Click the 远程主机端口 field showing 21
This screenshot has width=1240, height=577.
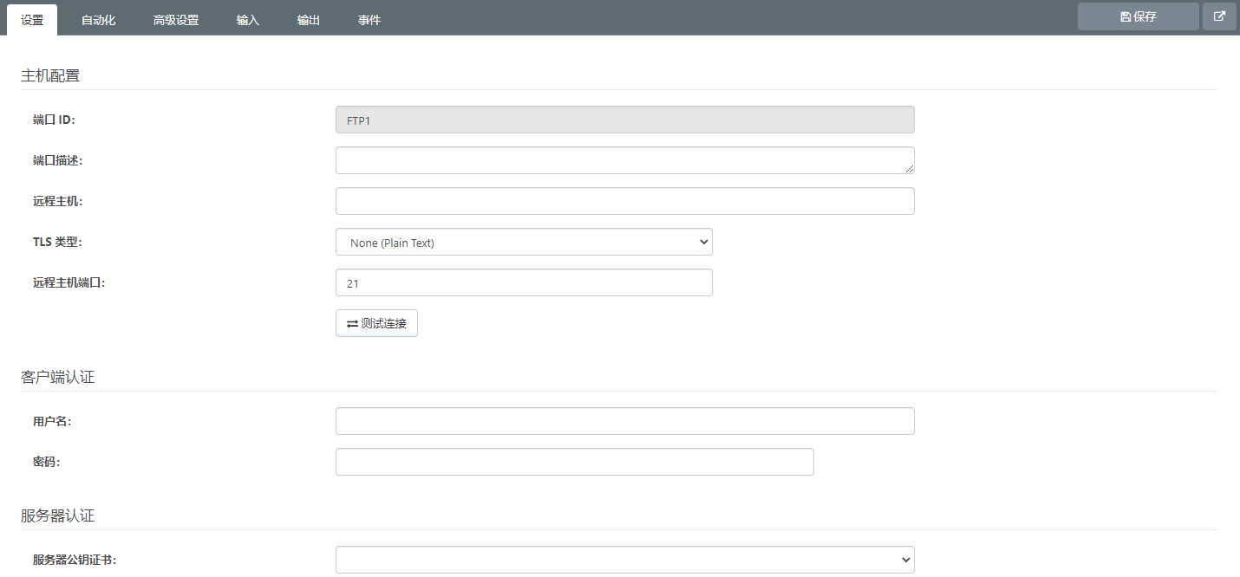[524, 282]
